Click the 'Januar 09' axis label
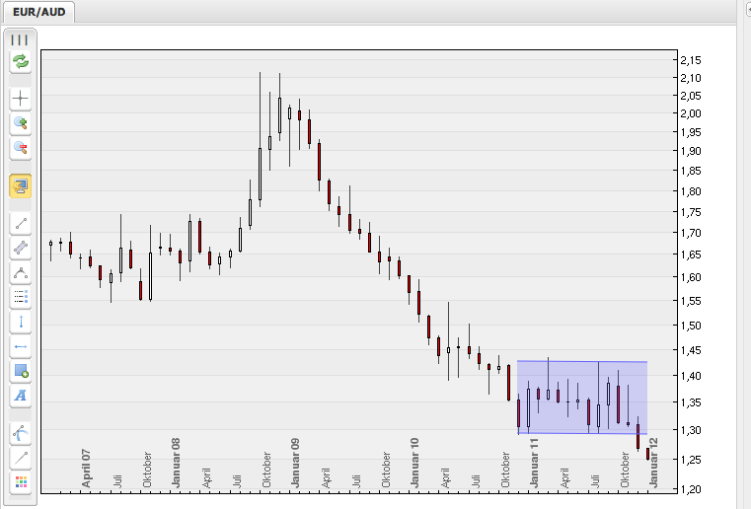The height and width of the screenshot is (509, 751). tap(295, 462)
